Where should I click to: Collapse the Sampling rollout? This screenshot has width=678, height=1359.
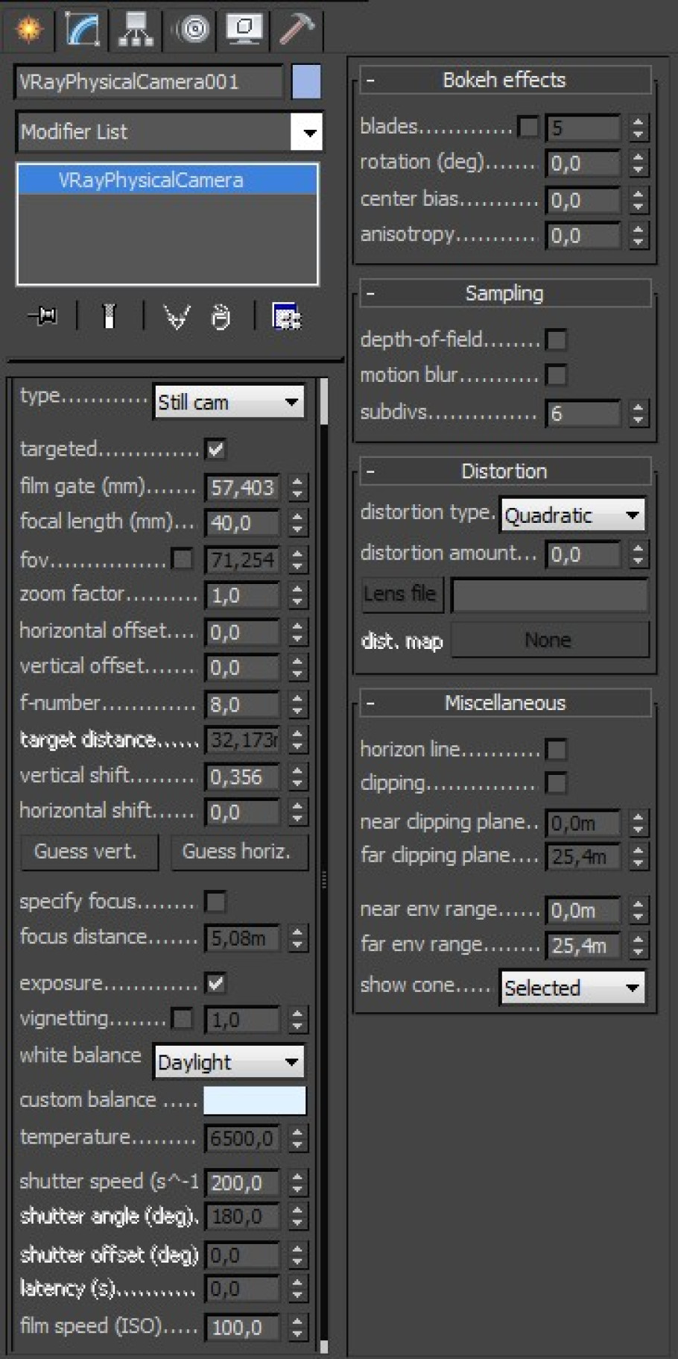pos(505,293)
